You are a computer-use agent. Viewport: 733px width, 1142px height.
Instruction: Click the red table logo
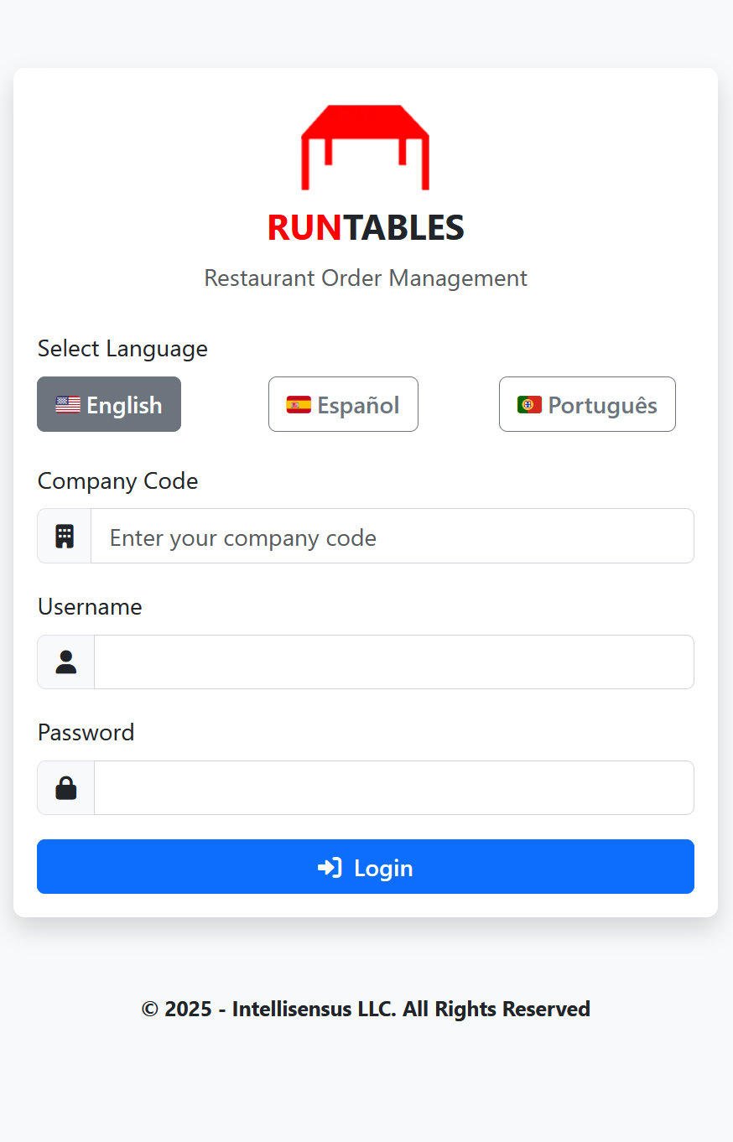(x=366, y=147)
